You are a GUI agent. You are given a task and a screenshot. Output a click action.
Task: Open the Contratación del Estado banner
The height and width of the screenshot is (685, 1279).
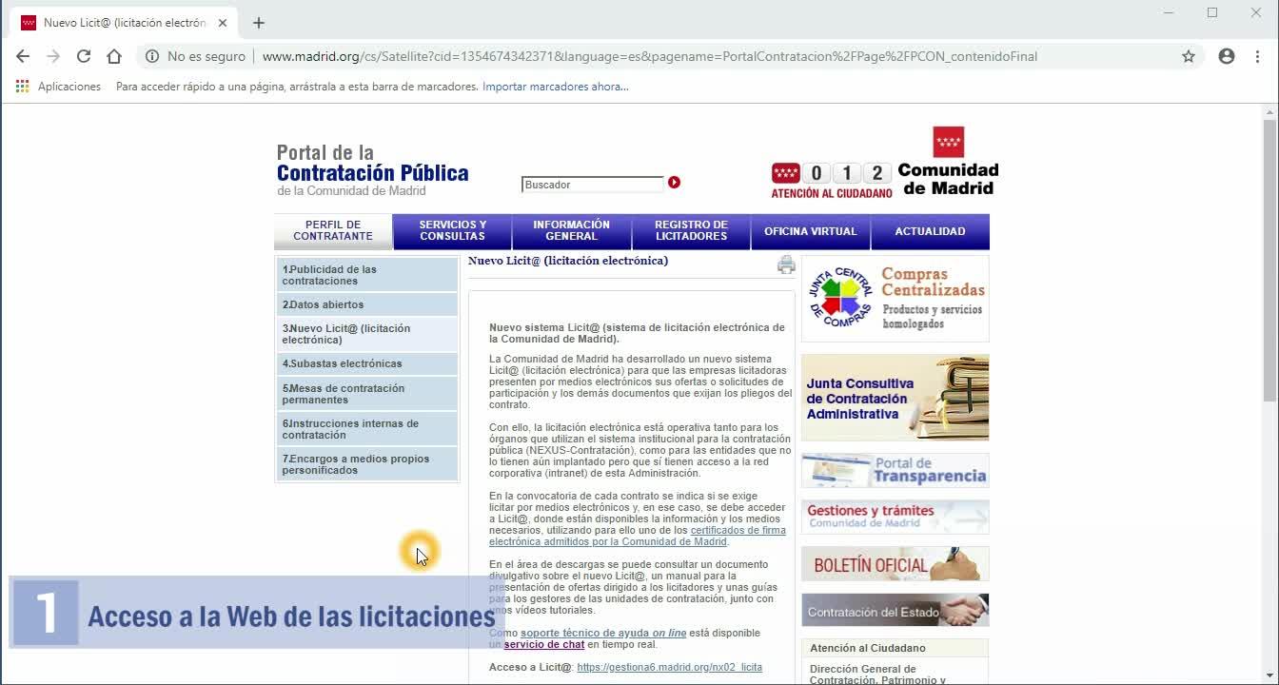pyautogui.click(x=895, y=611)
